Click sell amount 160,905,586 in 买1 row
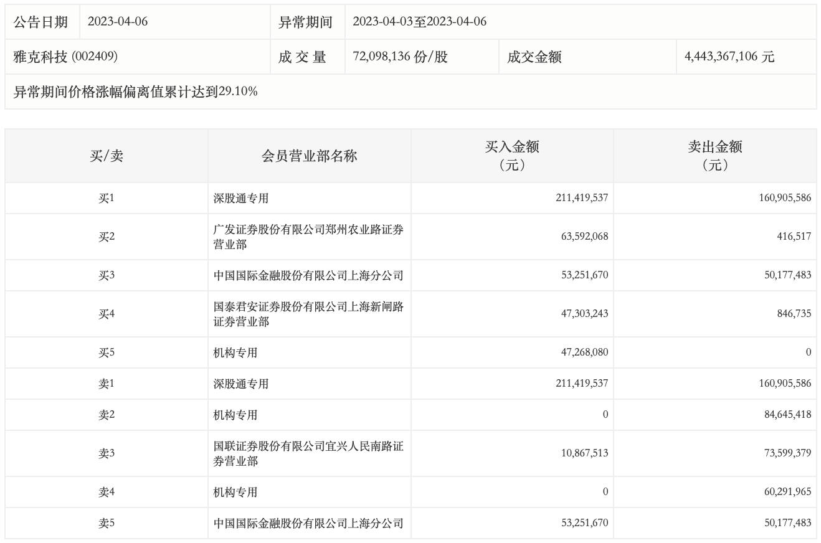Screen dimensions: 821x543 point(785,198)
